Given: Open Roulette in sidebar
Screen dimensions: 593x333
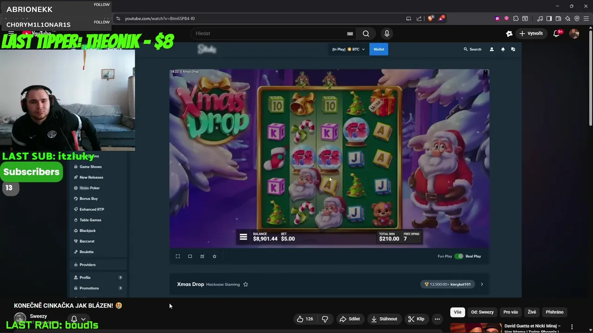Looking at the screenshot, I should coord(87,252).
